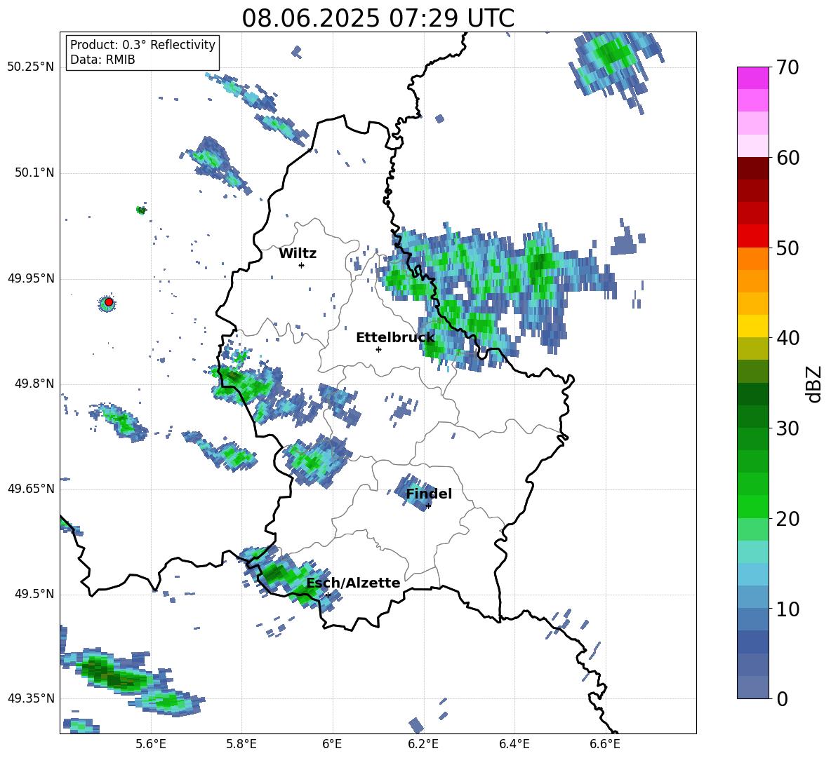Pick the dark maroon colorbar segment below 60
Viewport: 831px width, 758px height.
[752, 168]
